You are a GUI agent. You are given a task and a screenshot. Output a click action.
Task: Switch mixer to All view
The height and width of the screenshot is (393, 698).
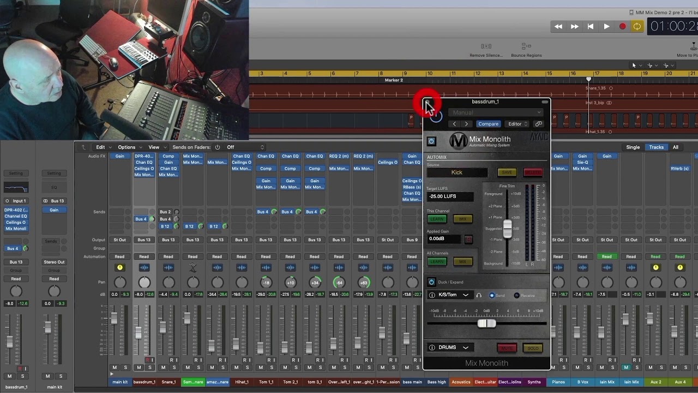point(676,147)
